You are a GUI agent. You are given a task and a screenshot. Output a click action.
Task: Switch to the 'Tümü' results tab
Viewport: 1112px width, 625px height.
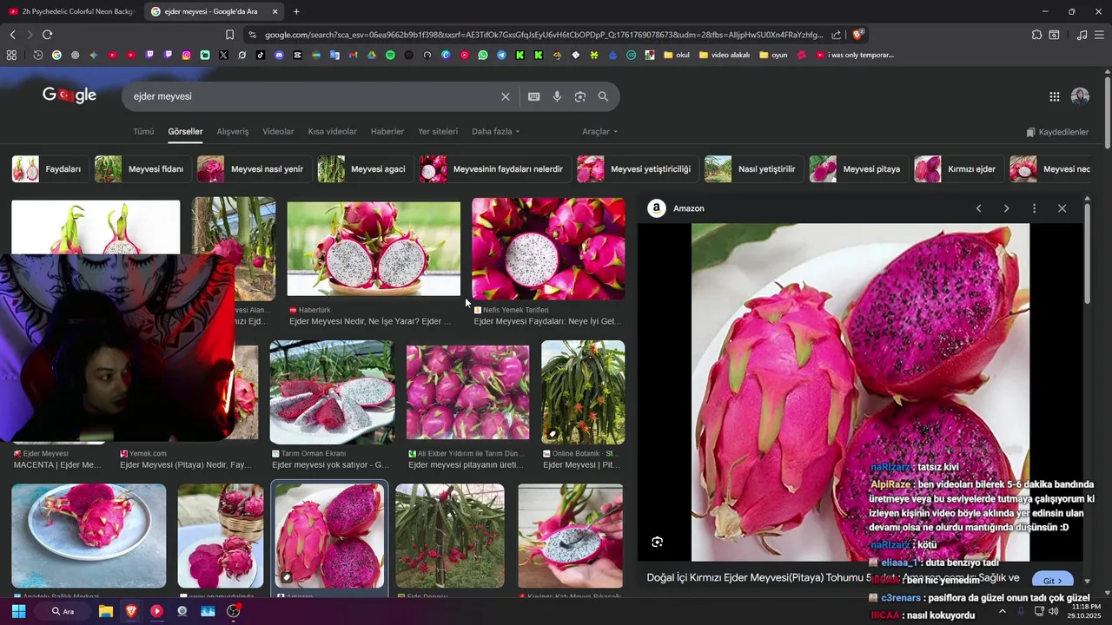point(143,132)
